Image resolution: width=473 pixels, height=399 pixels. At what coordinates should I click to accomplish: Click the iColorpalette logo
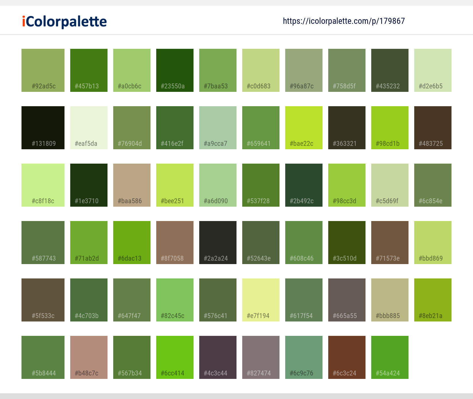click(x=64, y=22)
